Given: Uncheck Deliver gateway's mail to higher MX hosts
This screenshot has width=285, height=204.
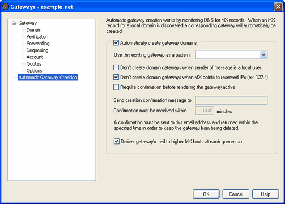Looking at the screenshot, I should tap(116, 141).
